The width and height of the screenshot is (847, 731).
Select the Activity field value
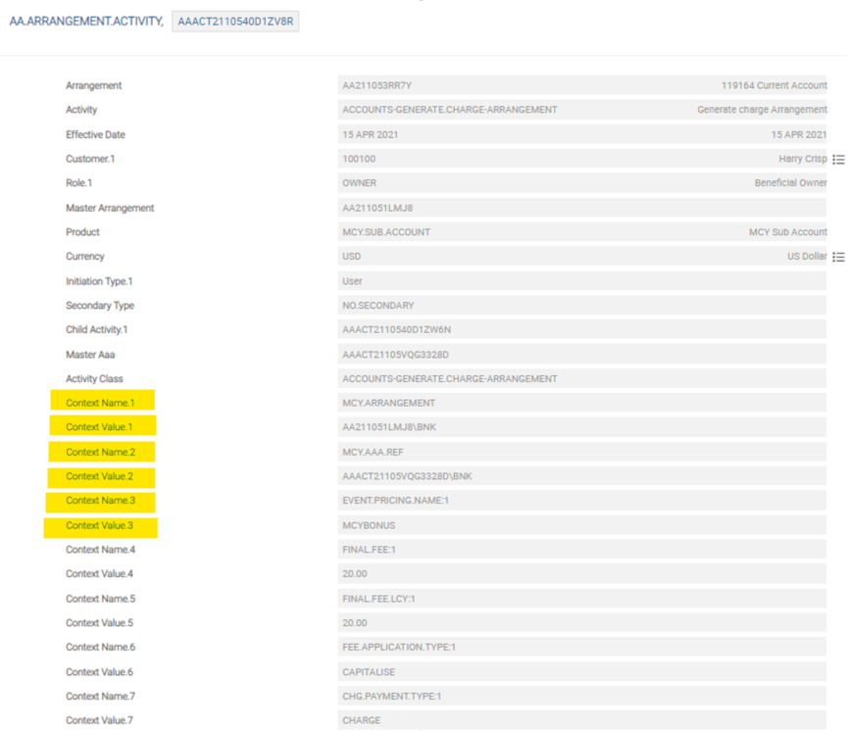580,110
